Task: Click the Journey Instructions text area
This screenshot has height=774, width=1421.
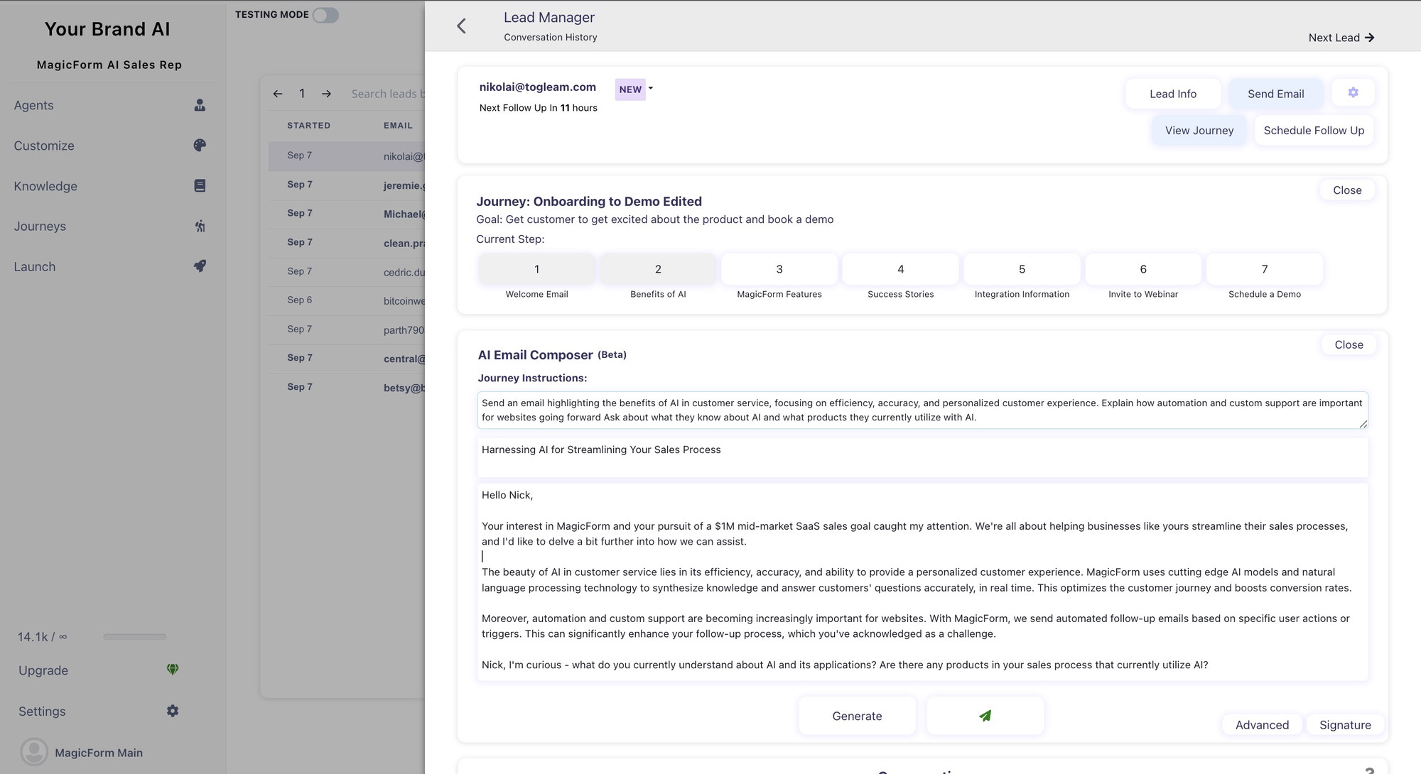Action: [x=922, y=410]
